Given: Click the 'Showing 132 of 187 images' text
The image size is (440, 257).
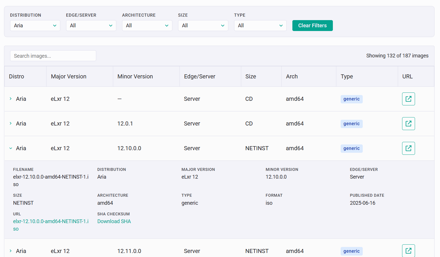Looking at the screenshot, I should click(x=397, y=56).
